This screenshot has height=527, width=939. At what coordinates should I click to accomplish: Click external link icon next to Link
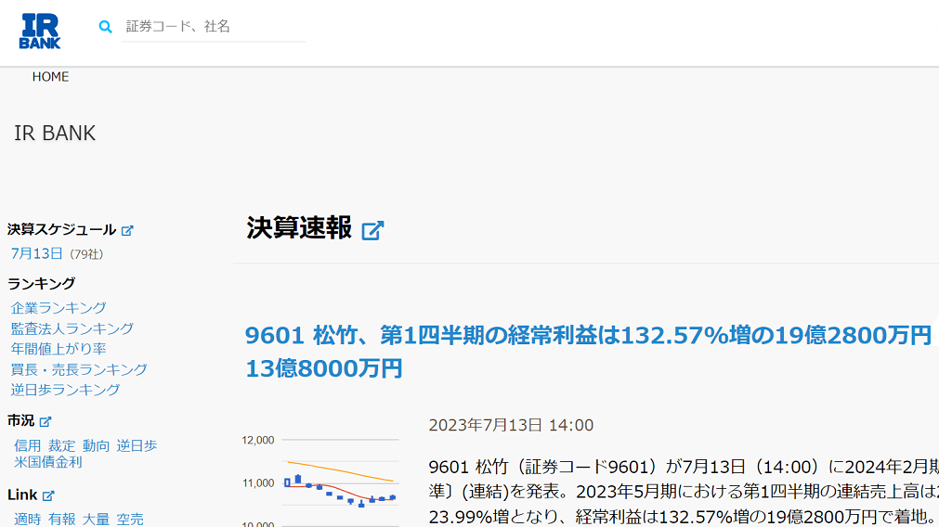(49, 495)
